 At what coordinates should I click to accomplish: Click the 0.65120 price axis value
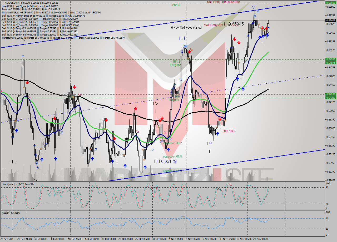click(x=331, y=50)
